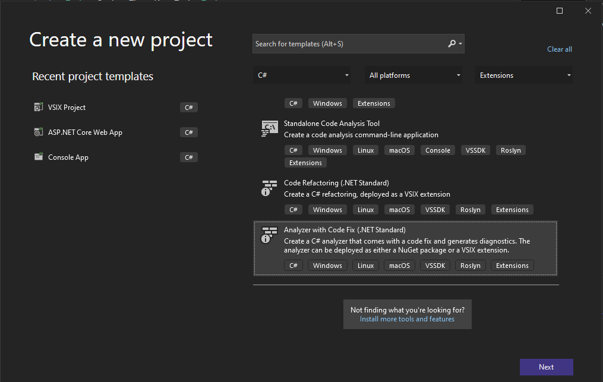603x382 pixels.
Task: Click the VSSDK tag under Code Refactoring
Action: point(435,209)
